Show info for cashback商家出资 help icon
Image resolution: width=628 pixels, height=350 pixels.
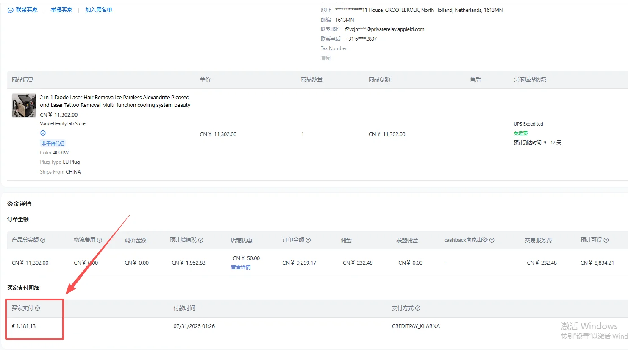pyautogui.click(x=492, y=240)
